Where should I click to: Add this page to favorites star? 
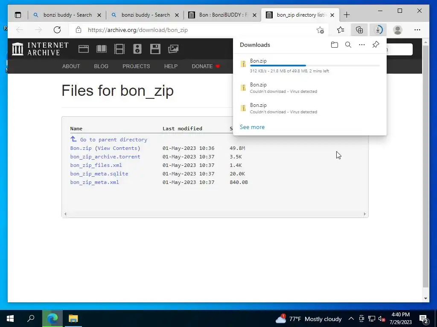320,30
